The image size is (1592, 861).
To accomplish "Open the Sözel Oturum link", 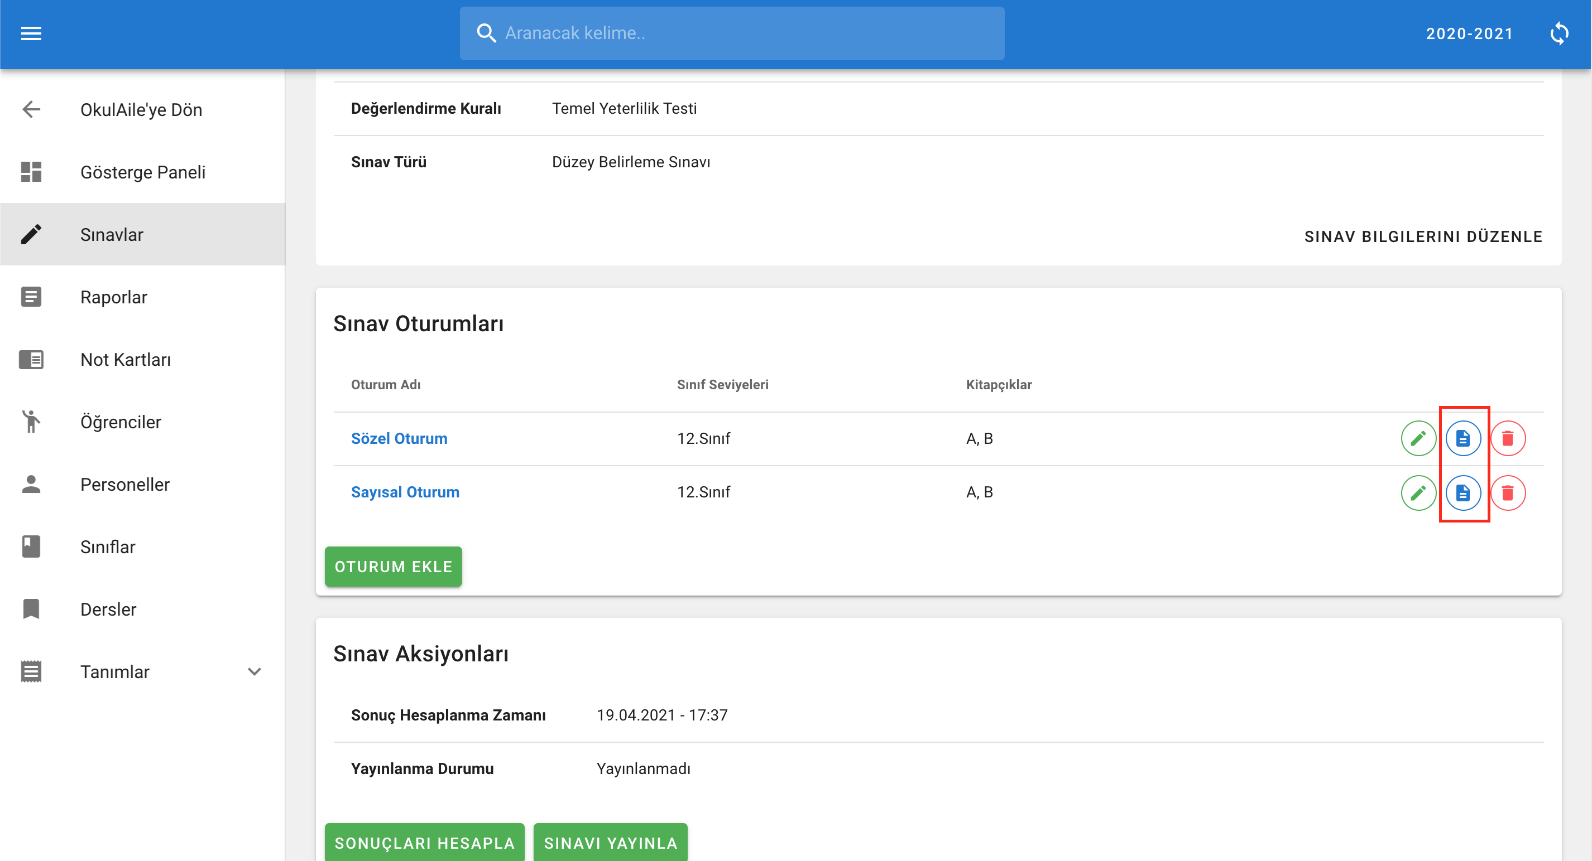I will pyautogui.click(x=399, y=438).
